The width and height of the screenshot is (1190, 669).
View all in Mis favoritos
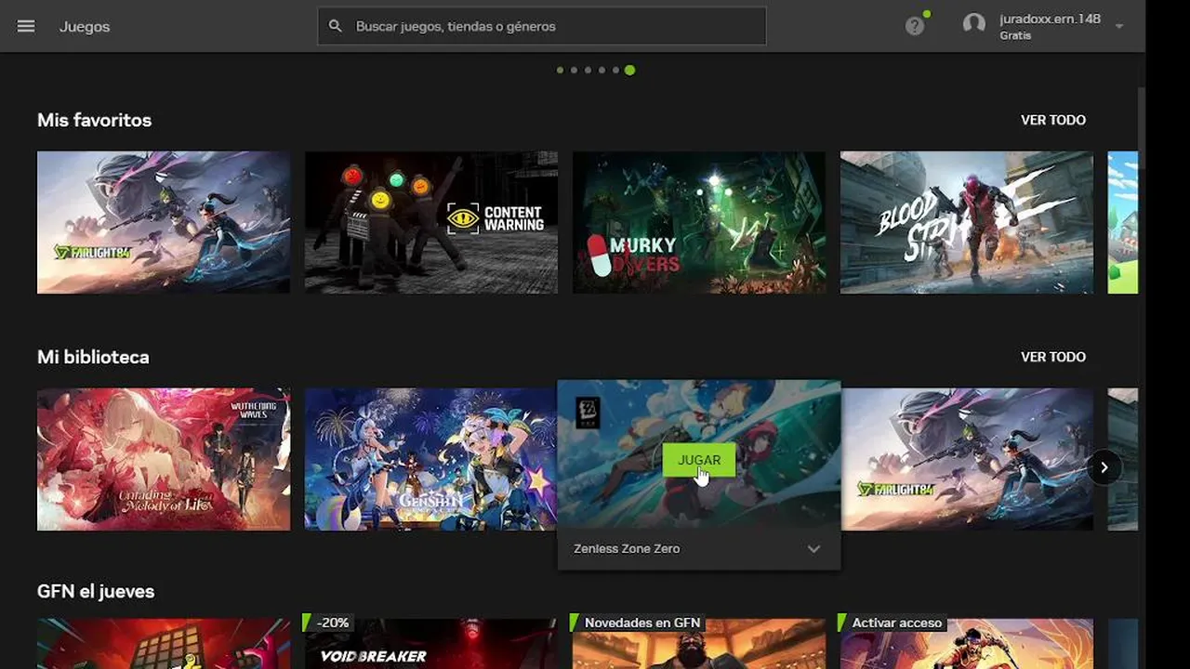1053,120
